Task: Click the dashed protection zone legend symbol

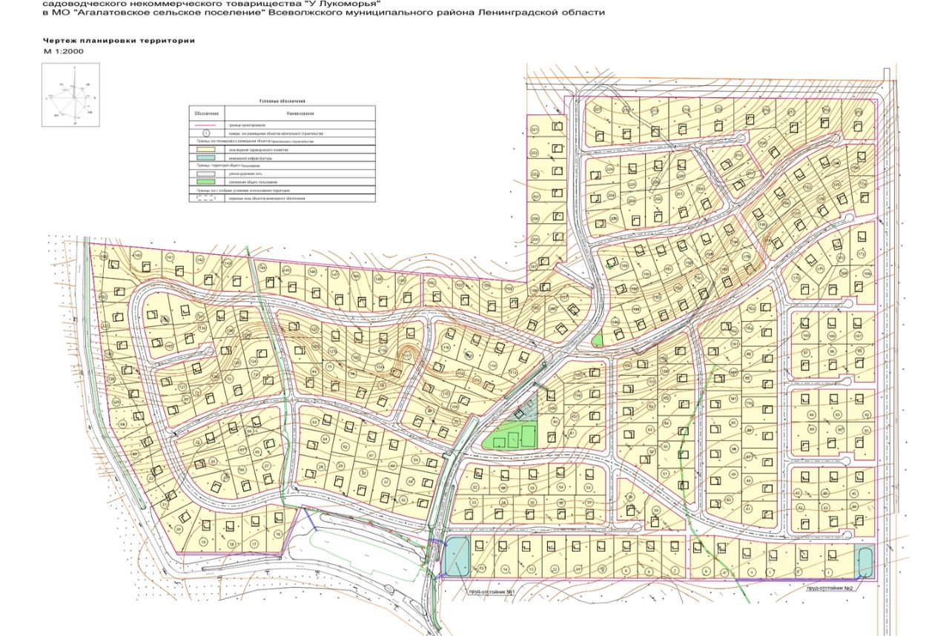Action: pos(206,198)
